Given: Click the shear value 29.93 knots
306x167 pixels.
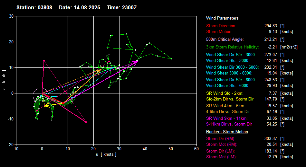Looking at the screenshot, I should [272, 86].
